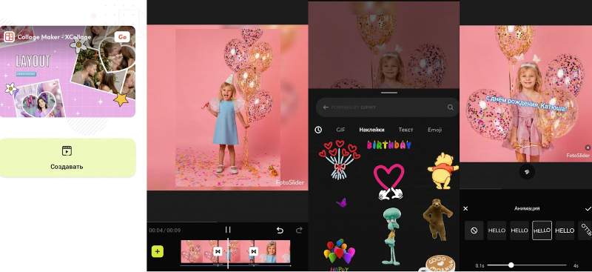Viewport: 592px width, 272px height.
Task: Tap the round dark button below the photo preview
Action: [x=526, y=172]
